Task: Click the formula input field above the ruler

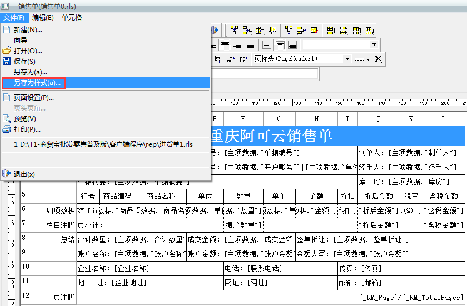Action: click(x=264, y=74)
